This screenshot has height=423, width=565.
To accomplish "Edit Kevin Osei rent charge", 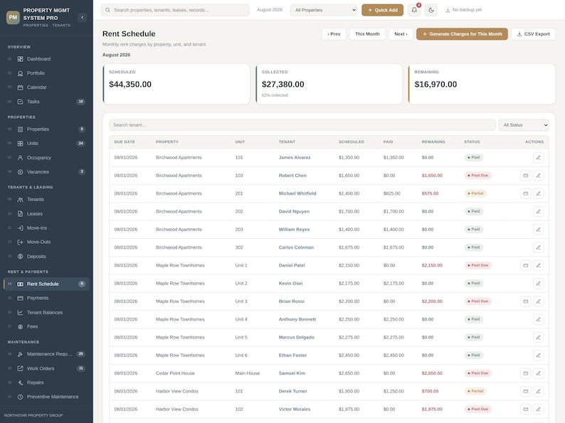I will [539, 284].
